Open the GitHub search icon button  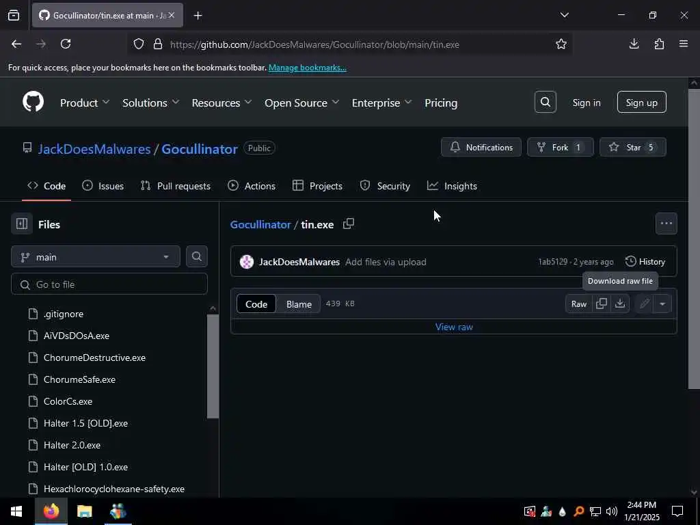click(x=545, y=103)
